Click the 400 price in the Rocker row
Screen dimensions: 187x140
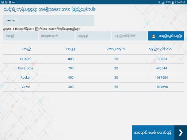[x=71, y=78]
